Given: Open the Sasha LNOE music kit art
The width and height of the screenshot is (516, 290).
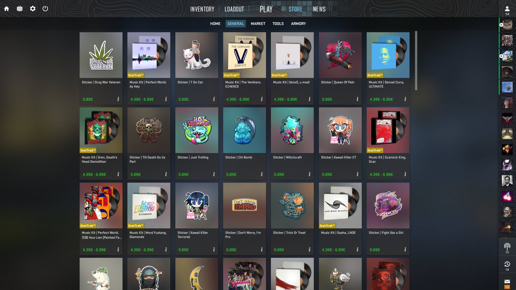Looking at the screenshot, I should click(340, 205).
